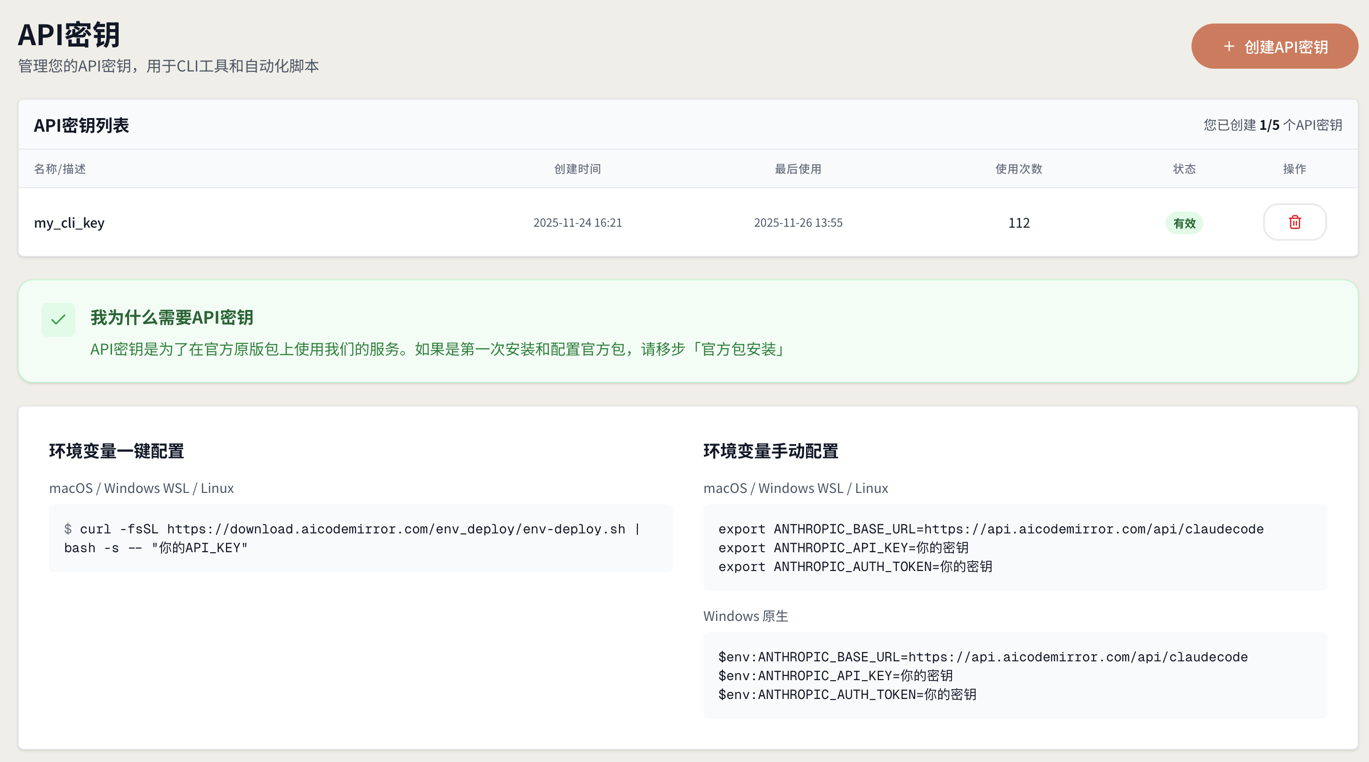Click the Windows $env variables code block

pos(1015,675)
